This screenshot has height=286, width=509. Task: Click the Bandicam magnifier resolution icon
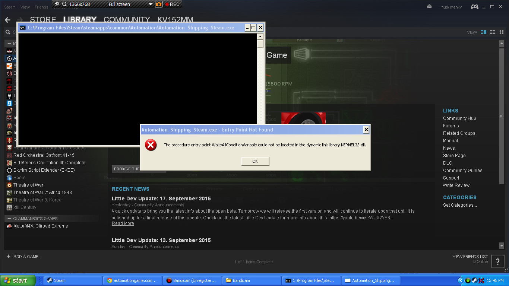point(64,4)
